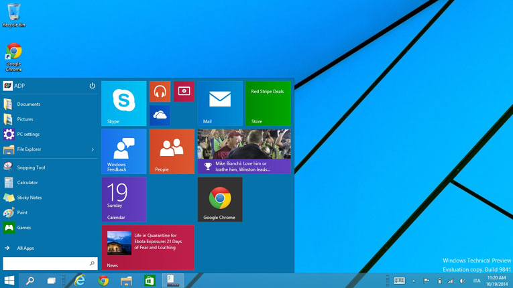
Task: Select the active app button on taskbar
Action: (173, 281)
